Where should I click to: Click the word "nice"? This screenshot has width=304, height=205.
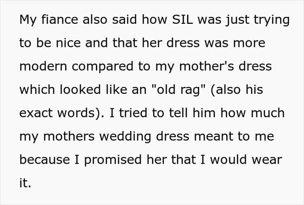[68, 43]
